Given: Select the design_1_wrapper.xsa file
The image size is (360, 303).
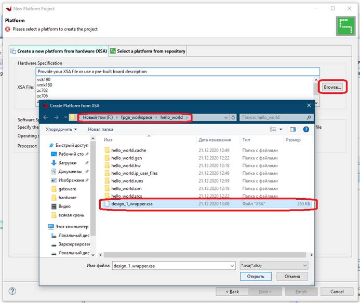Looking at the screenshot, I should [x=132, y=204].
